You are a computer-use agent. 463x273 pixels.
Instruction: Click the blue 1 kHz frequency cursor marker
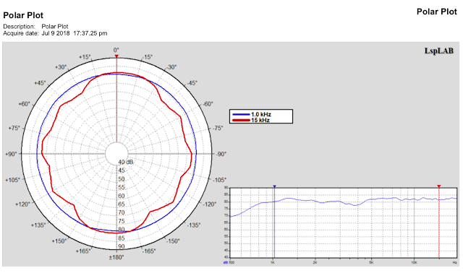[x=275, y=186]
